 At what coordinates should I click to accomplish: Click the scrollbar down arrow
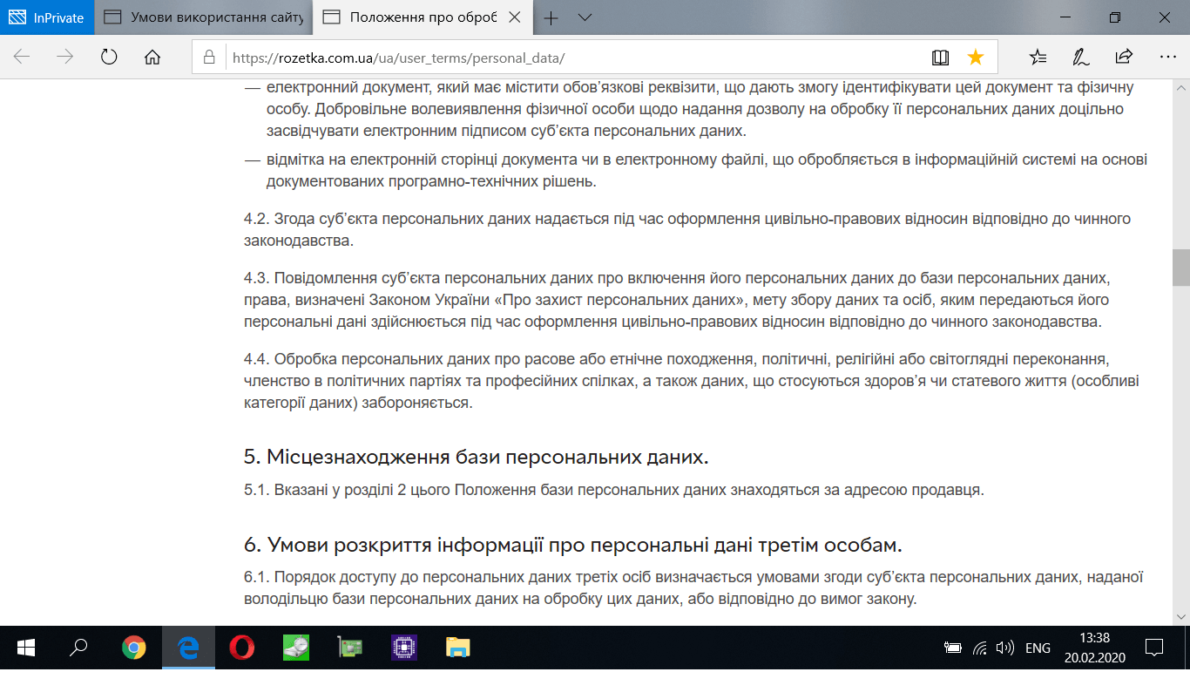pos(1181,616)
